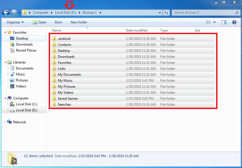Choose Burn from the toolbar
Image resolution: width=242 pixels, height=168 pixels.
58,22
